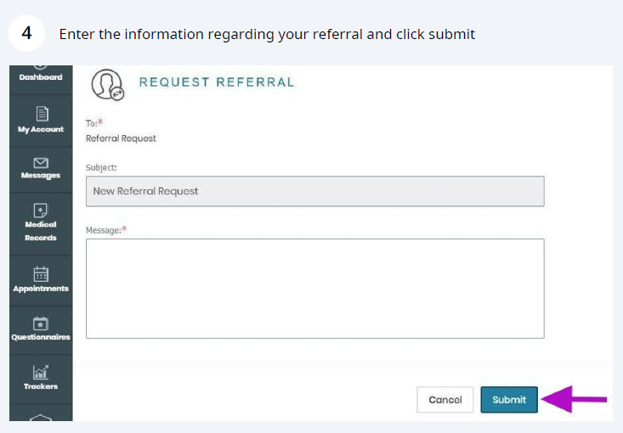Click the Request Referral person icon

tap(107, 83)
